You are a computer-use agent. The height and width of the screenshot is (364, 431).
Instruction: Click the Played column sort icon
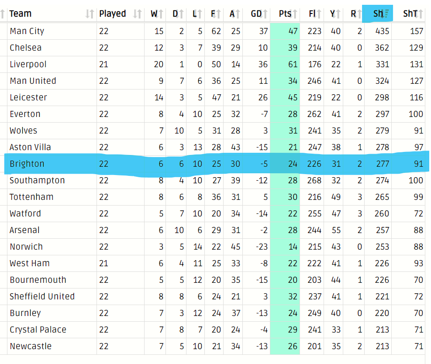(x=138, y=14)
